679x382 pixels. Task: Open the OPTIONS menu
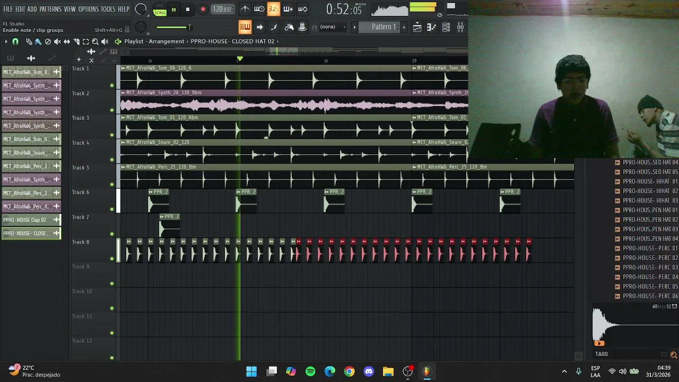coord(89,10)
